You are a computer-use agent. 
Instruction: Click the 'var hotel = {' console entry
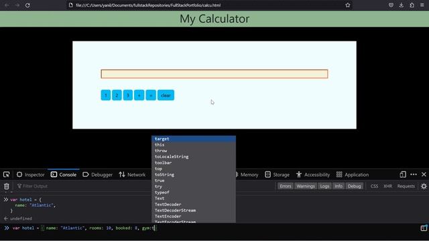click(x=25, y=199)
